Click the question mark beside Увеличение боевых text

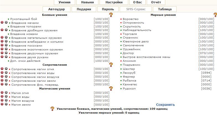click(52, 109)
